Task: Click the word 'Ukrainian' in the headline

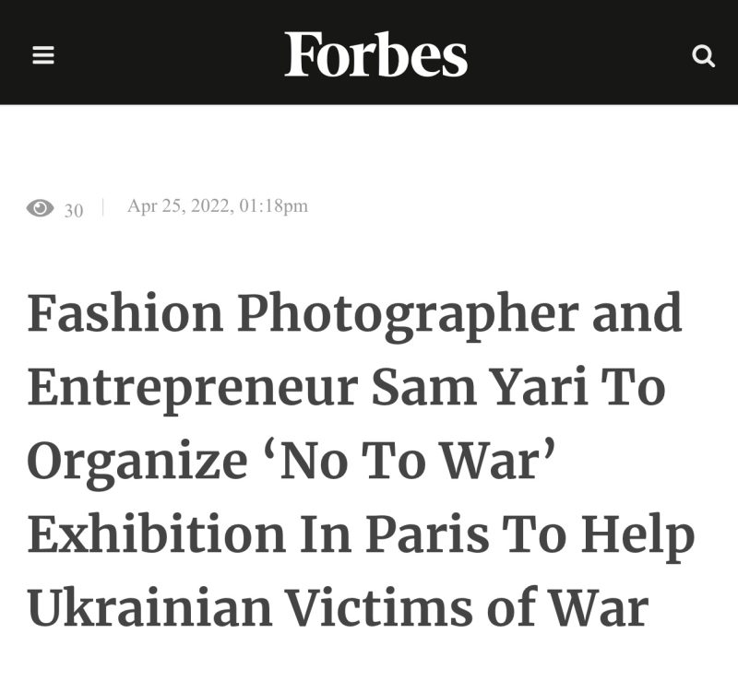Action: pos(149,608)
